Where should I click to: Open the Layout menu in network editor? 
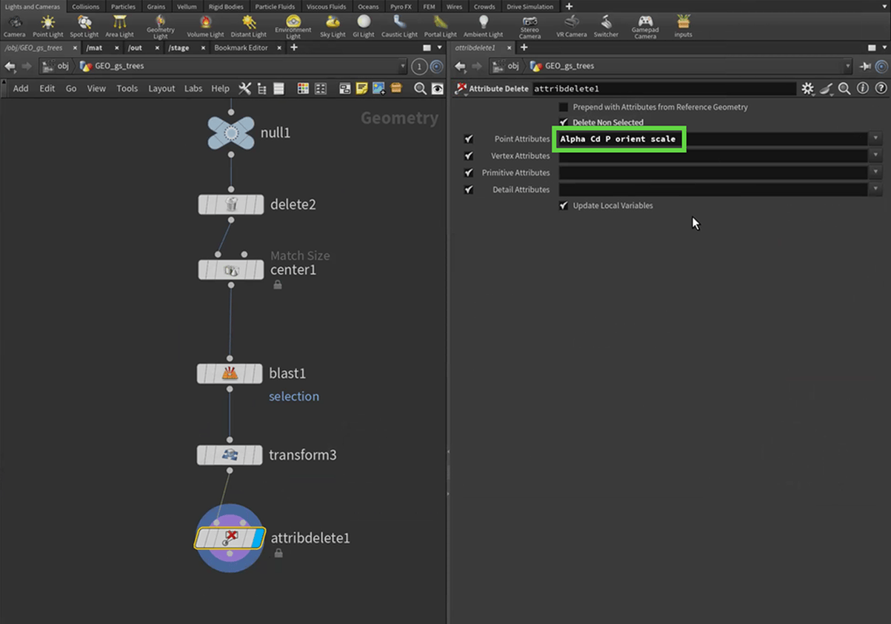[x=161, y=89]
